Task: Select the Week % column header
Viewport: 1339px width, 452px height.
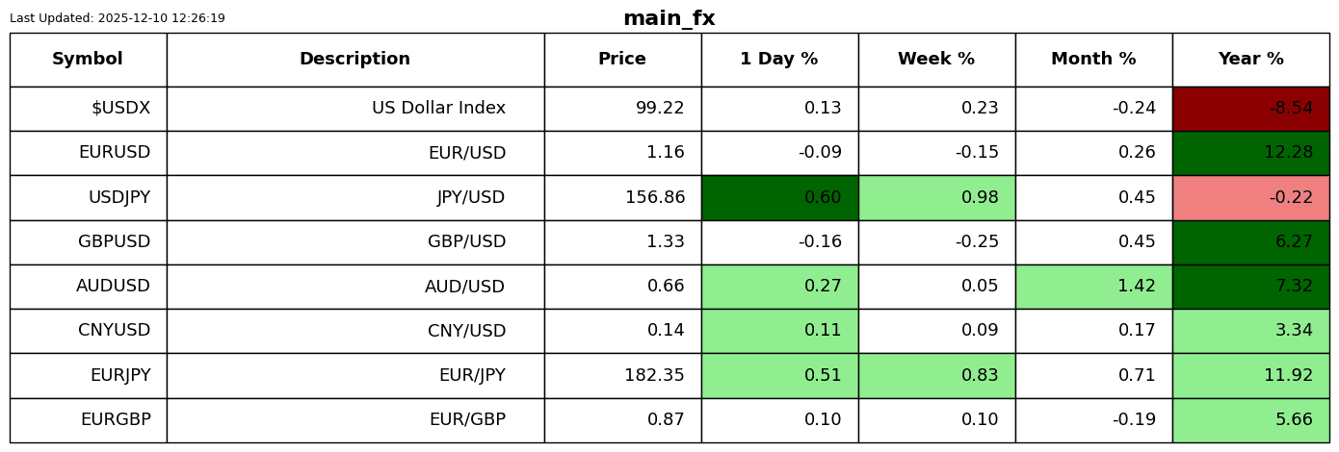Action: click(936, 60)
